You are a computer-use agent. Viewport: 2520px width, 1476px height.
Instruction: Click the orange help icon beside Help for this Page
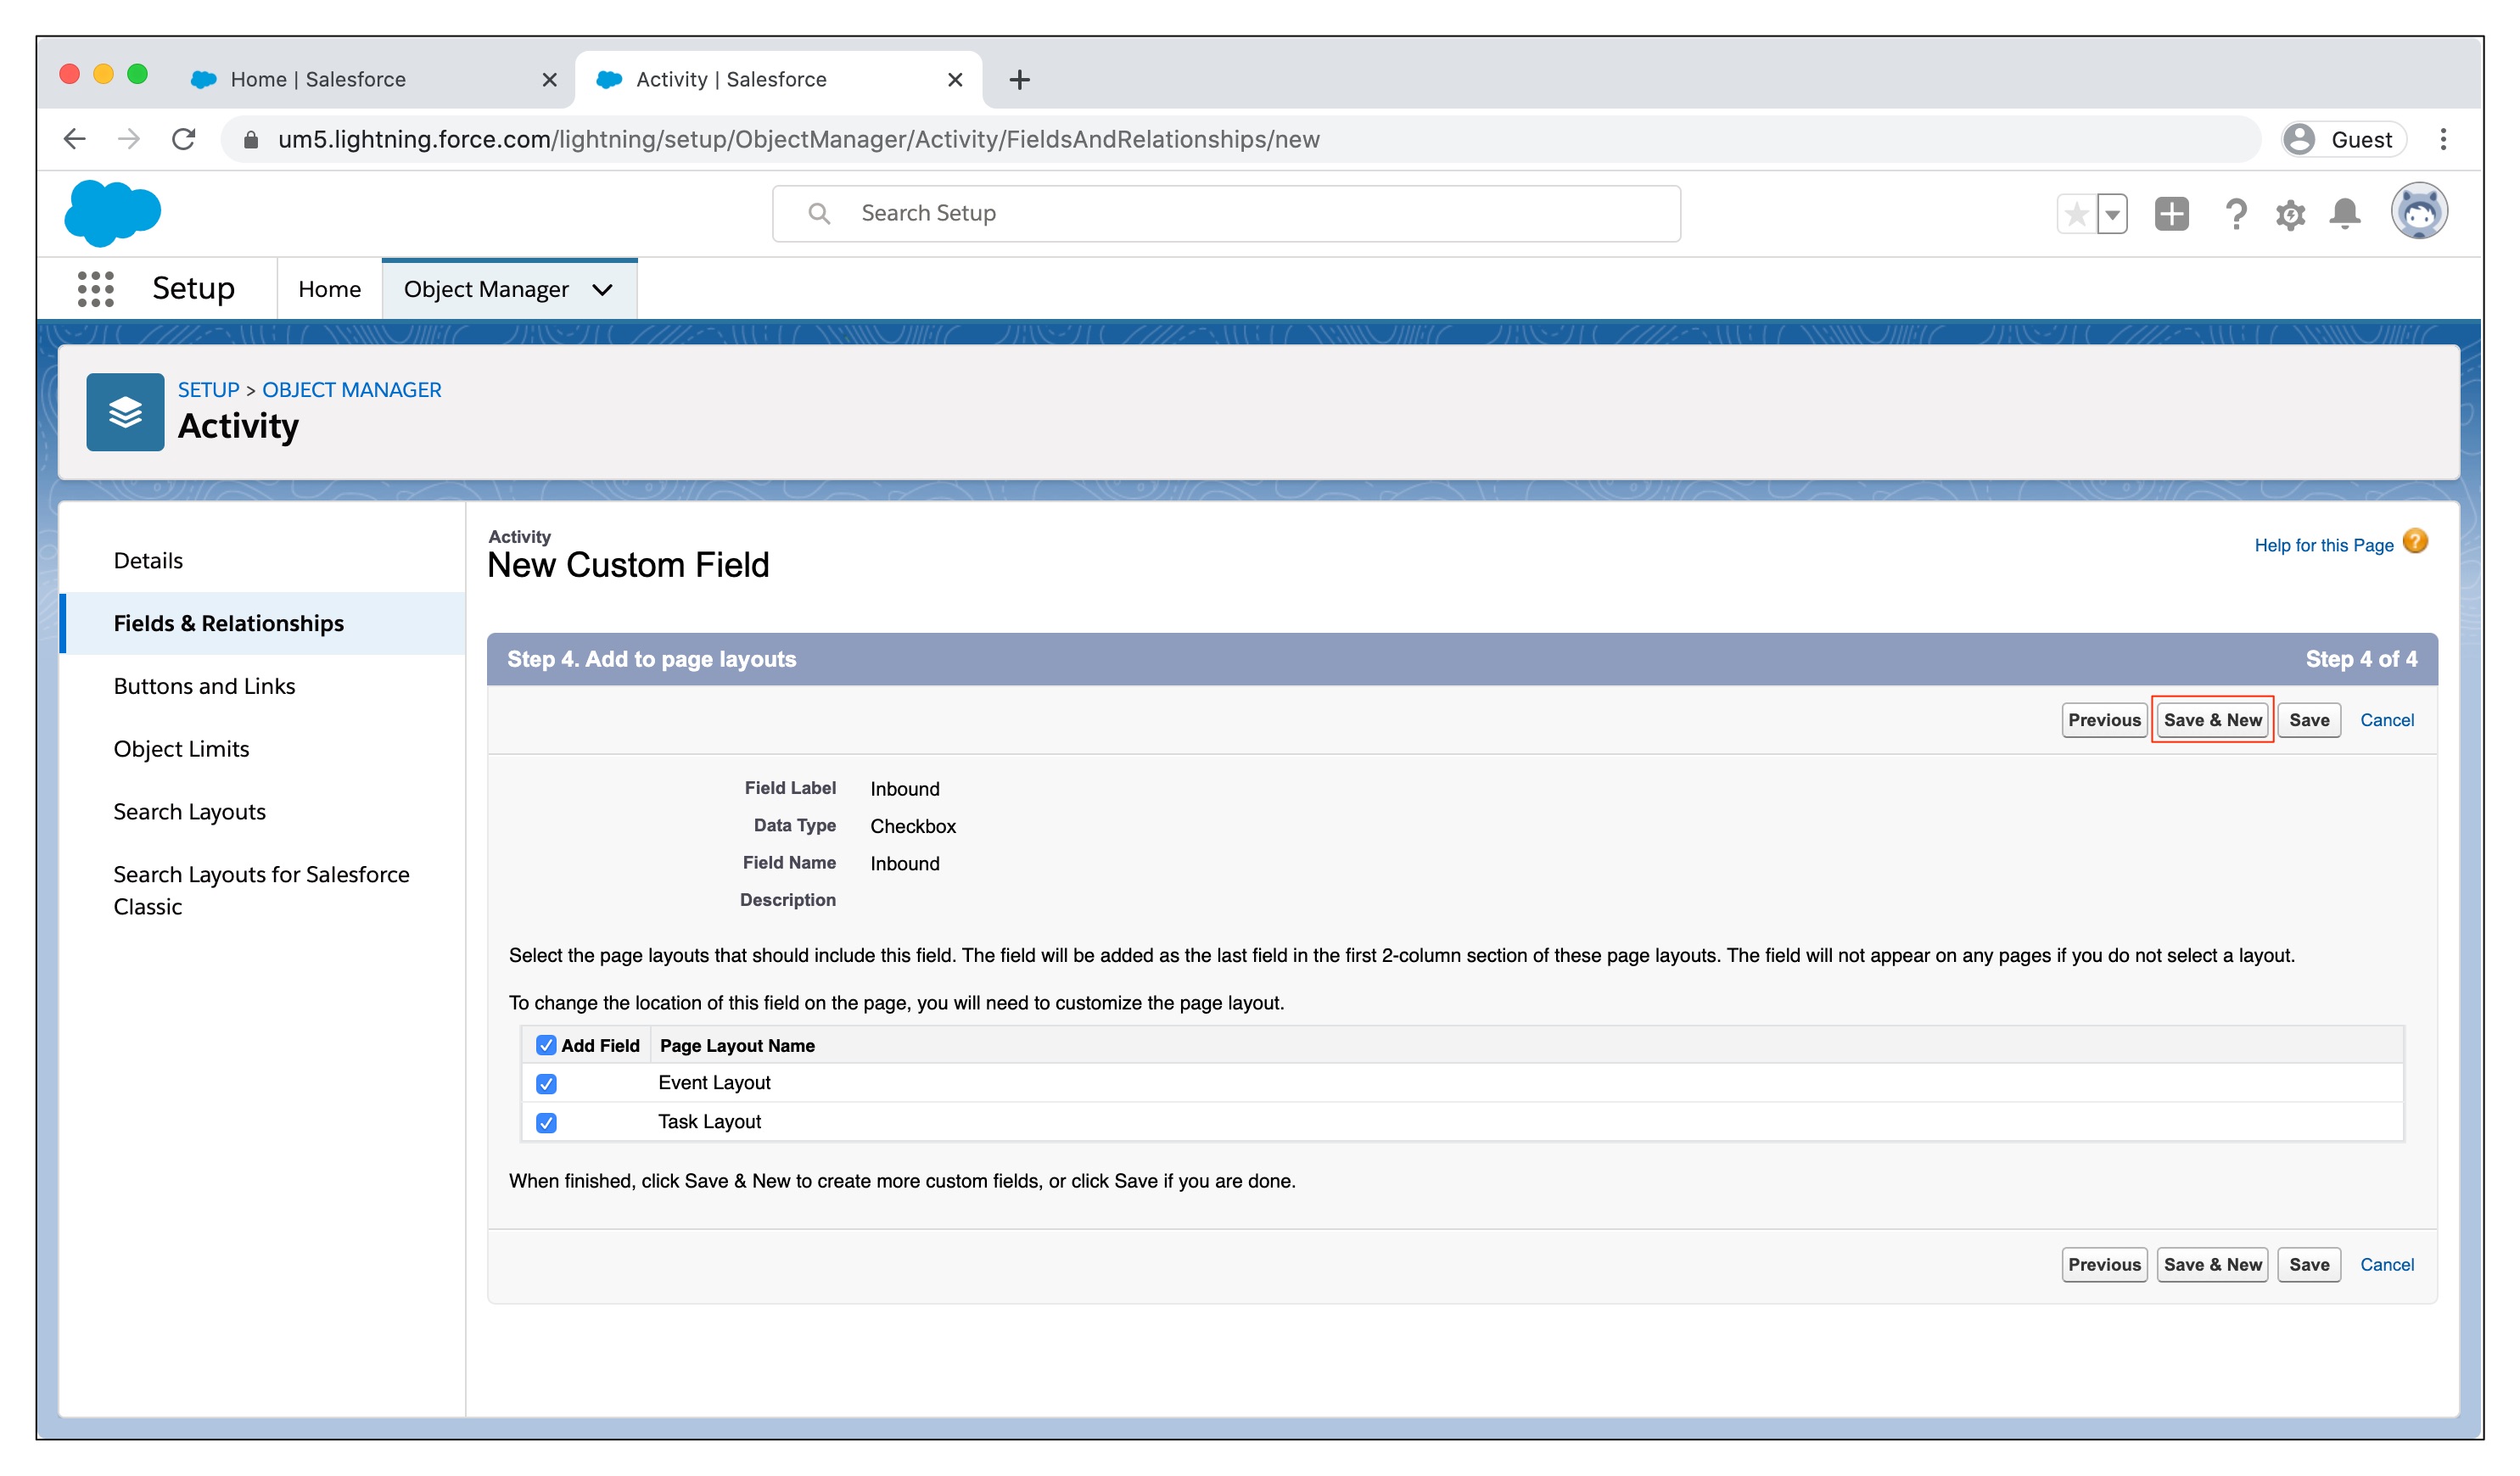pyautogui.click(x=2415, y=543)
